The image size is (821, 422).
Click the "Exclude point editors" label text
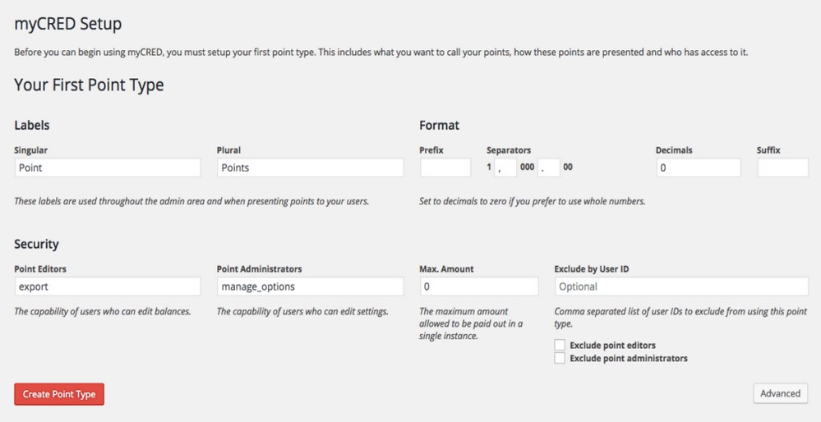[612, 346]
